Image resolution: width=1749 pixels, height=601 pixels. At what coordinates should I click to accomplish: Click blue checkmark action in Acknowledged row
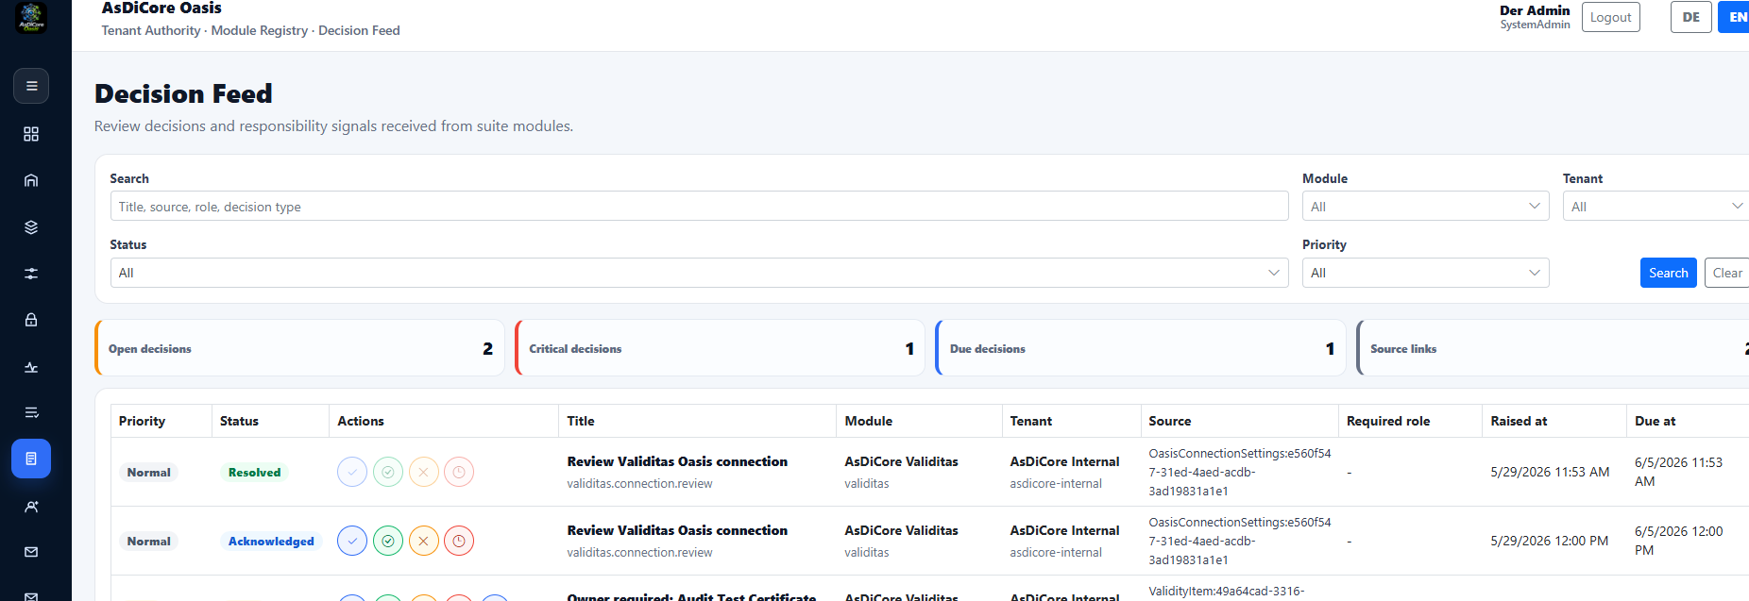coord(352,541)
